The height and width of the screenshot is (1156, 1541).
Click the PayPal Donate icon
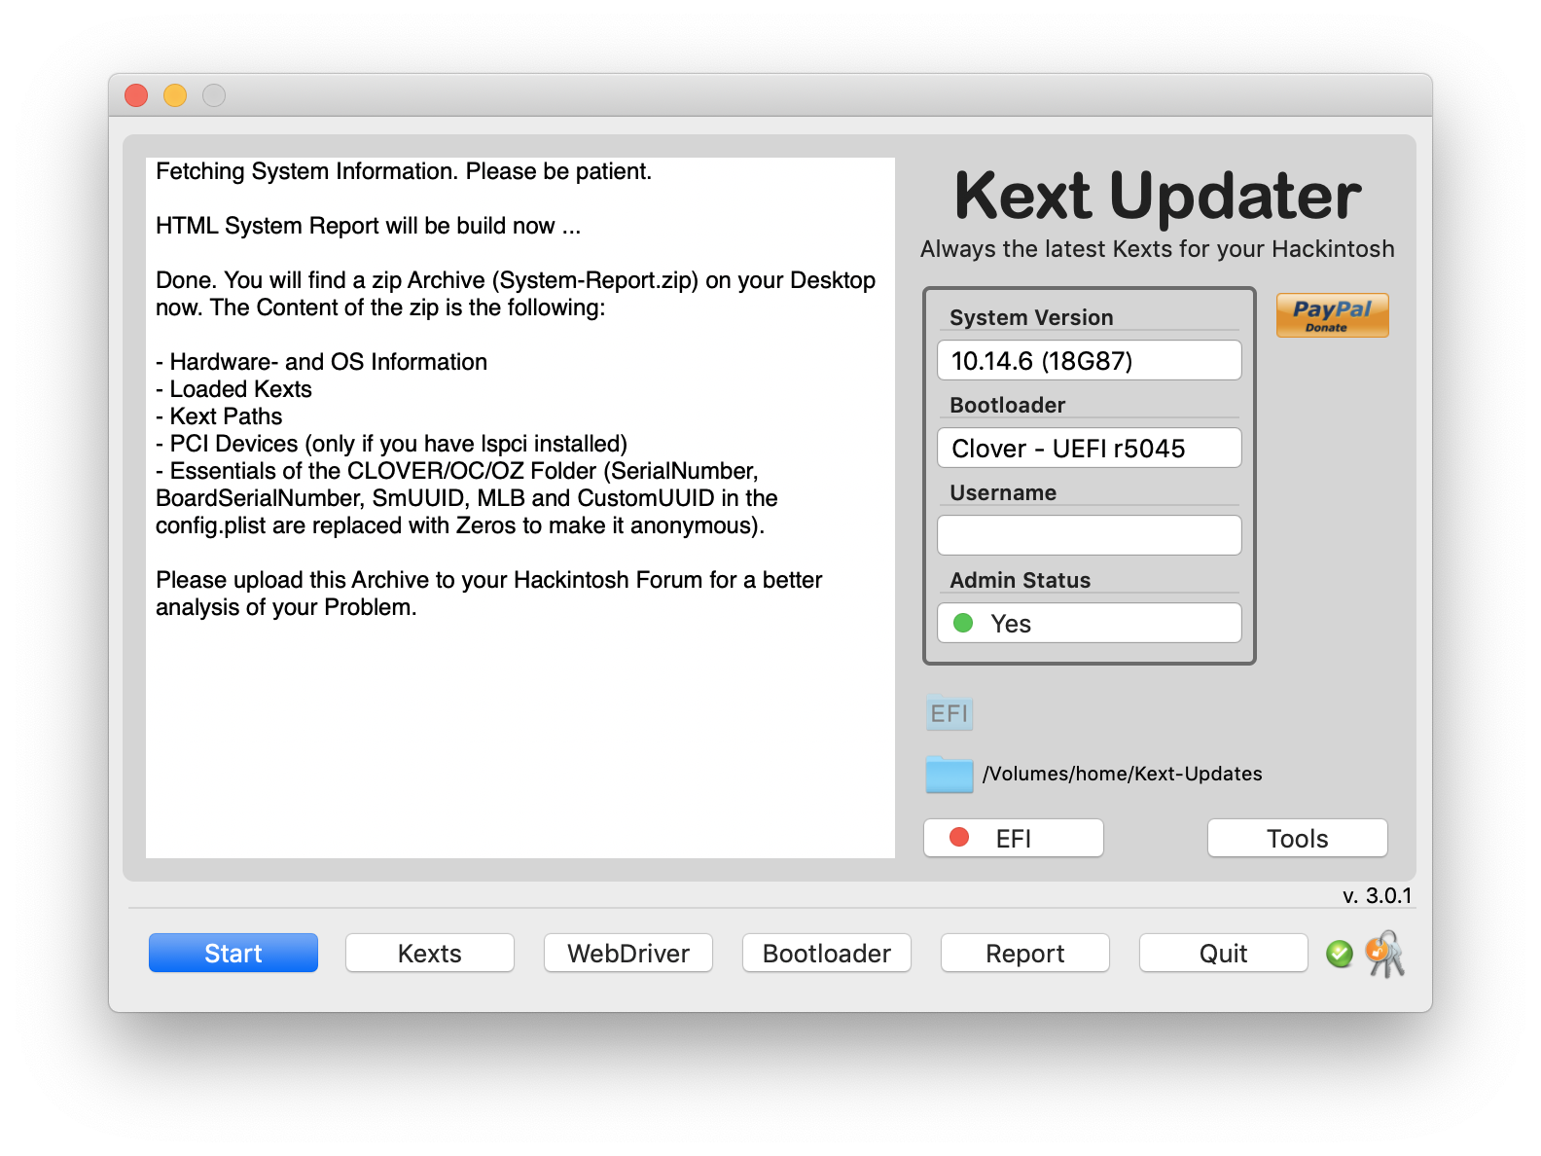coord(1332,315)
